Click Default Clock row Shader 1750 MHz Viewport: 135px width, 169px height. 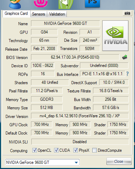click(x=118, y=133)
